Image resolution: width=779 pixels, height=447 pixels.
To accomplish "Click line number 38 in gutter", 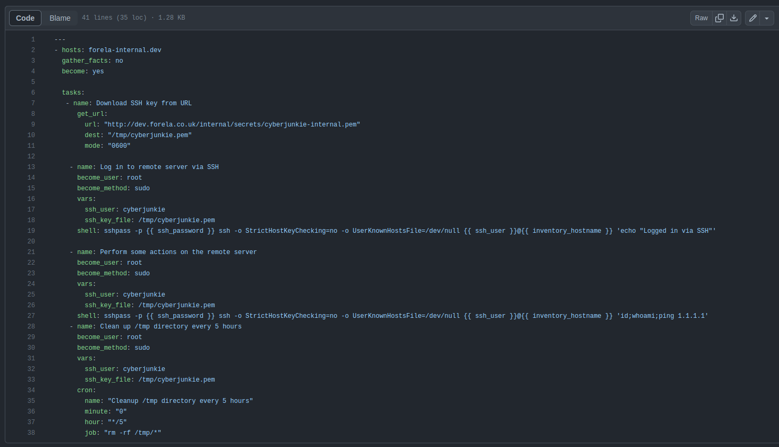I will (31, 433).
